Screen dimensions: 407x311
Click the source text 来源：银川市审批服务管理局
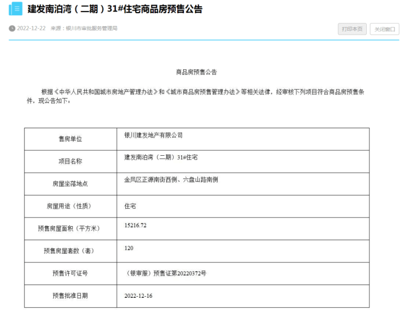[x=84, y=28]
